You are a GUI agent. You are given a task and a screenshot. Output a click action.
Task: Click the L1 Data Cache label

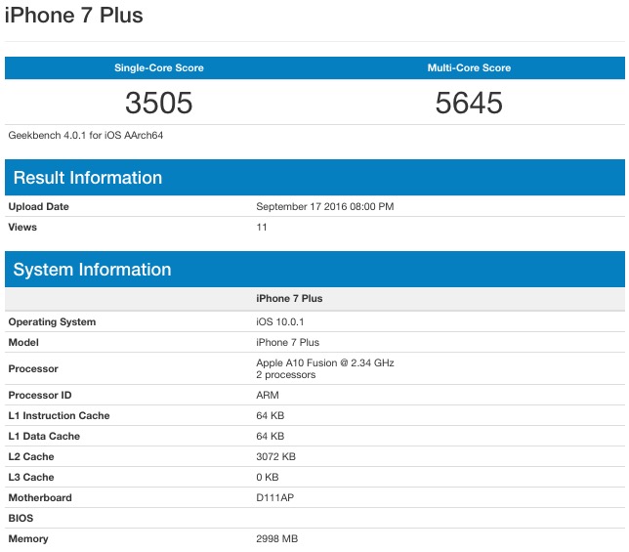pos(44,437)
